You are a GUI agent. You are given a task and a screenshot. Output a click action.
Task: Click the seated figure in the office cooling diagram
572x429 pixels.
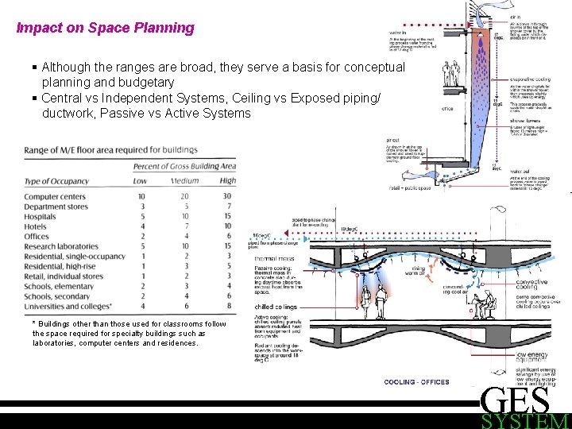click(485, 304)
